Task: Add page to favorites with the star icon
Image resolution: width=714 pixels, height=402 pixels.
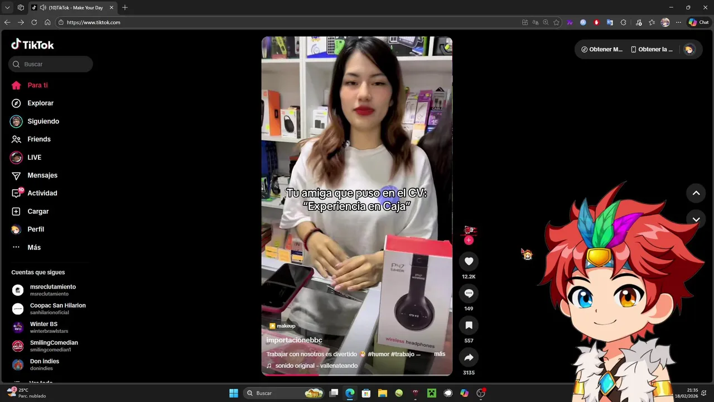Action: point(556,22)
